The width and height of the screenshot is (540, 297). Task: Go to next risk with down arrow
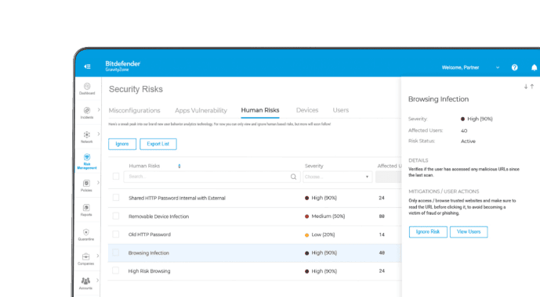pyautogui.click(x=526, y=87)
